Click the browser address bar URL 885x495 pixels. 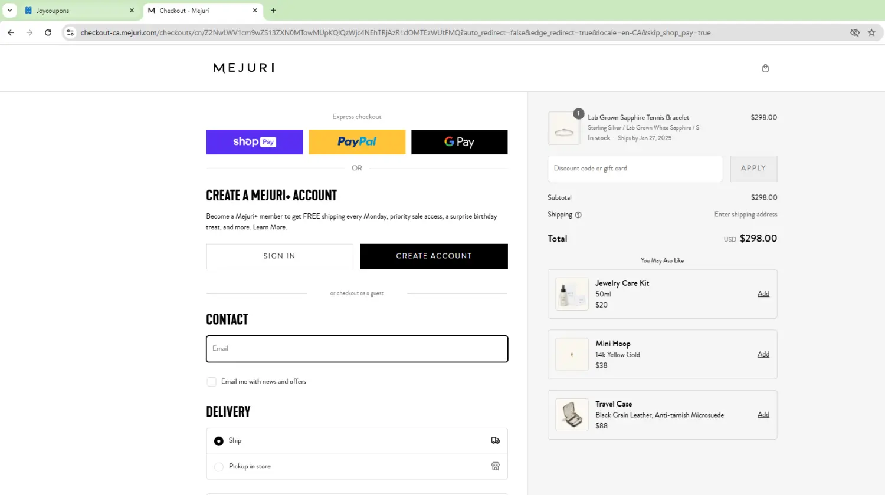395,33
